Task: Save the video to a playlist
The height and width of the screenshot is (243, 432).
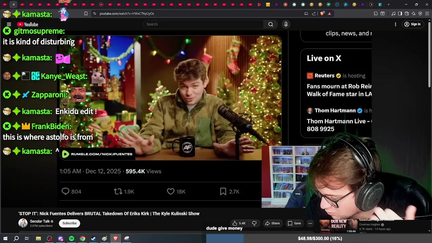Action: (294, 223)
